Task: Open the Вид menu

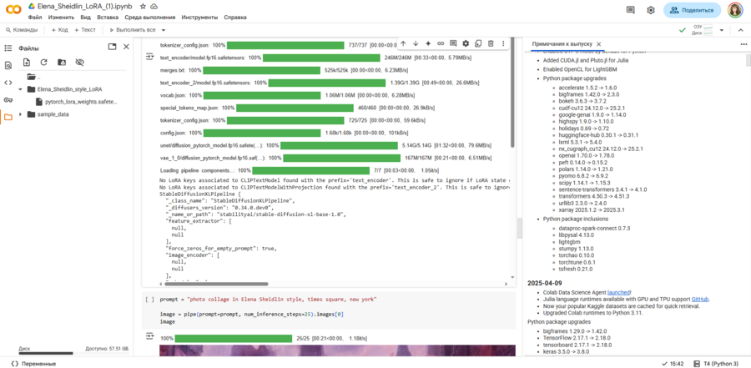Action: [x=86, y=18]
